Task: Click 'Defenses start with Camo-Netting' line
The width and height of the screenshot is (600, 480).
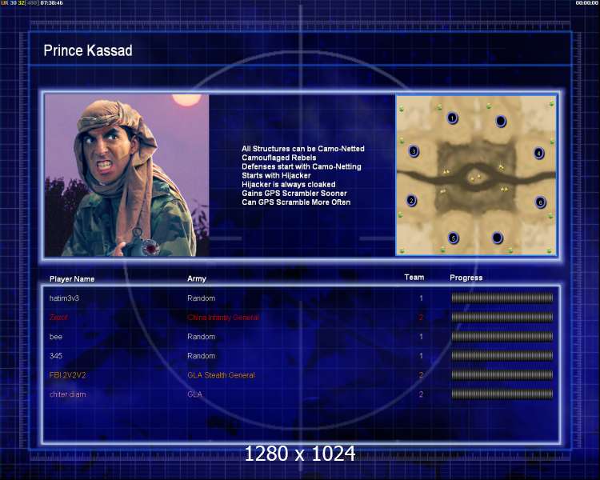Action: pos(302,166)
